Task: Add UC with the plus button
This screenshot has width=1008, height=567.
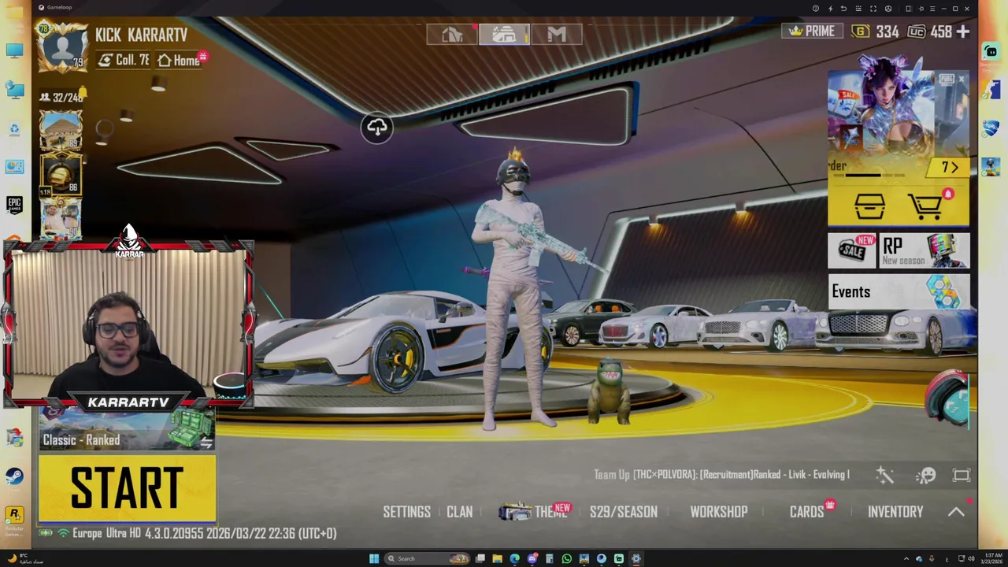Action: point(962,31)
